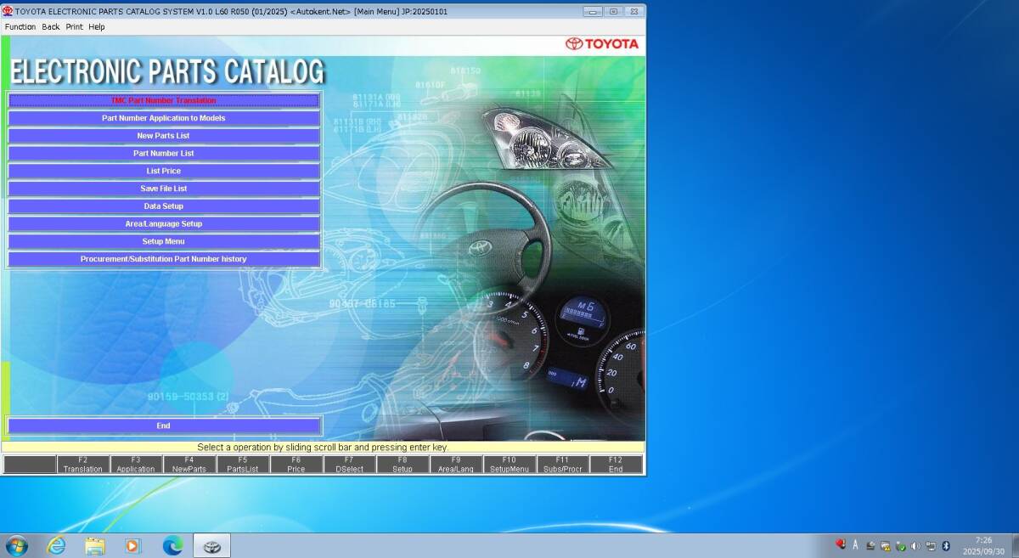Open Data Setup from the menu list

point(163,206)
